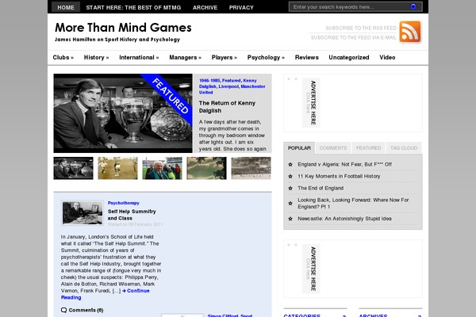Click the orange RSS feed icon

tap(410, 32)
